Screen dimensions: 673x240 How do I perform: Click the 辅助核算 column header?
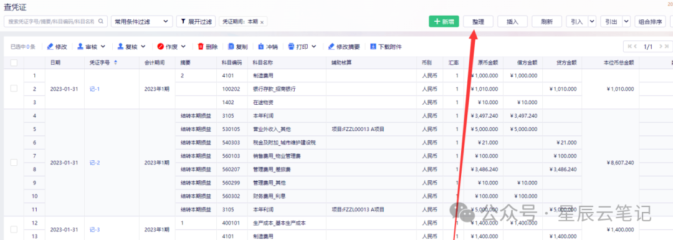point(341,62)
